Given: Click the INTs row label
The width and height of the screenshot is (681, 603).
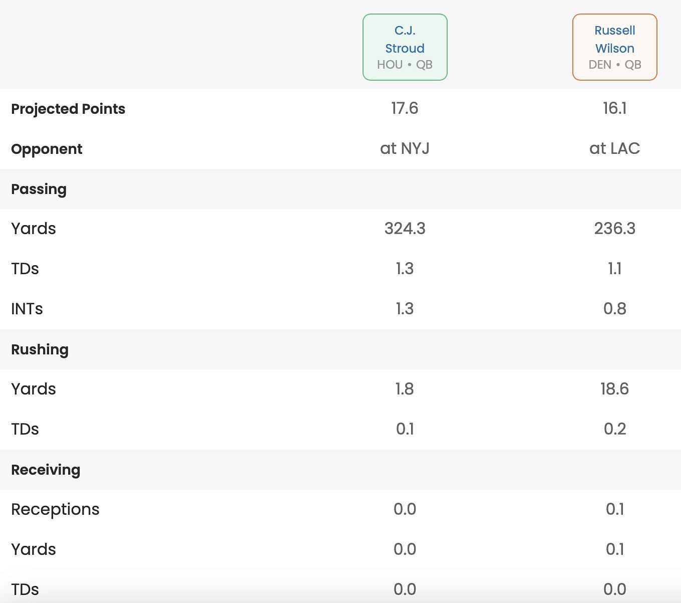Looking at the screenshot, I should [x=27, y=309].
